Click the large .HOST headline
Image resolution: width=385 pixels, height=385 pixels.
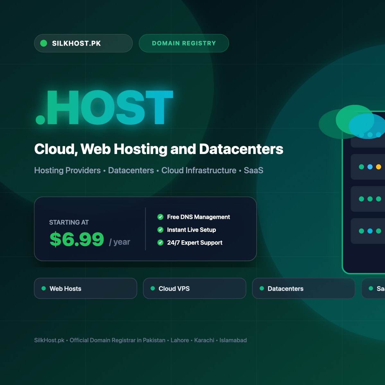(x=104, y=107)
